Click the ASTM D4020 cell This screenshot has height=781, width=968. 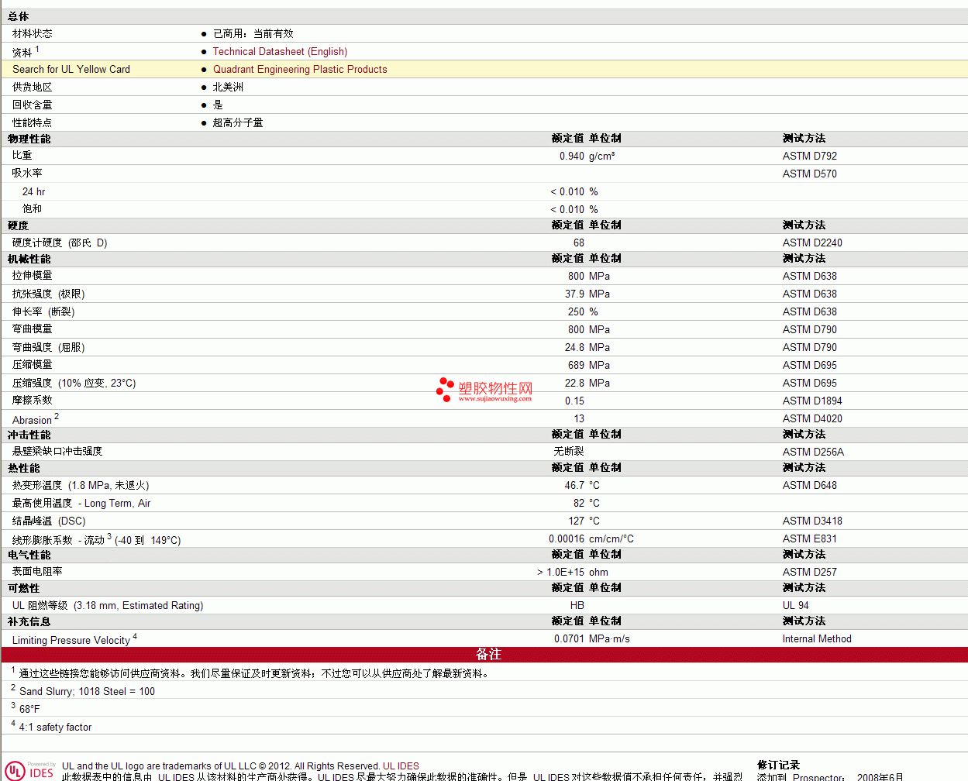812,418
